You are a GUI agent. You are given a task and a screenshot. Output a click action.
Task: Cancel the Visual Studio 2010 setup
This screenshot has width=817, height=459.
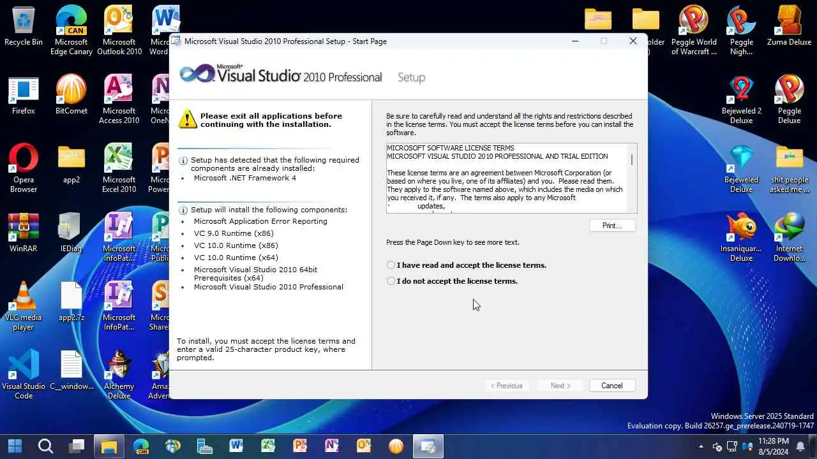(x=611, y=386)
